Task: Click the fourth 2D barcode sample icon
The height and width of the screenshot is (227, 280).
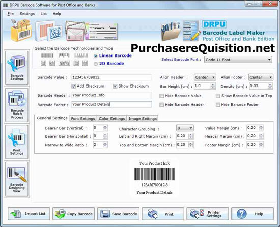Action: tap(76, 63)
